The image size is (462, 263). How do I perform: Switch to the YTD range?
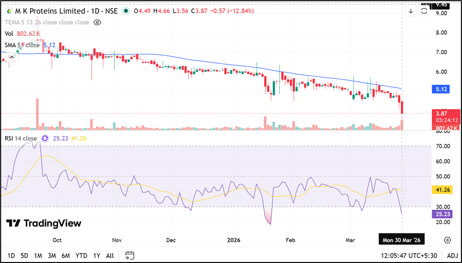click(x=81, y=255)
